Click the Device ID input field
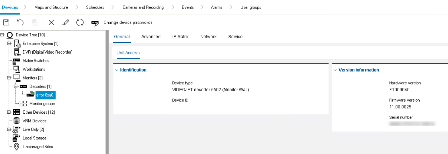 [222, 106]
